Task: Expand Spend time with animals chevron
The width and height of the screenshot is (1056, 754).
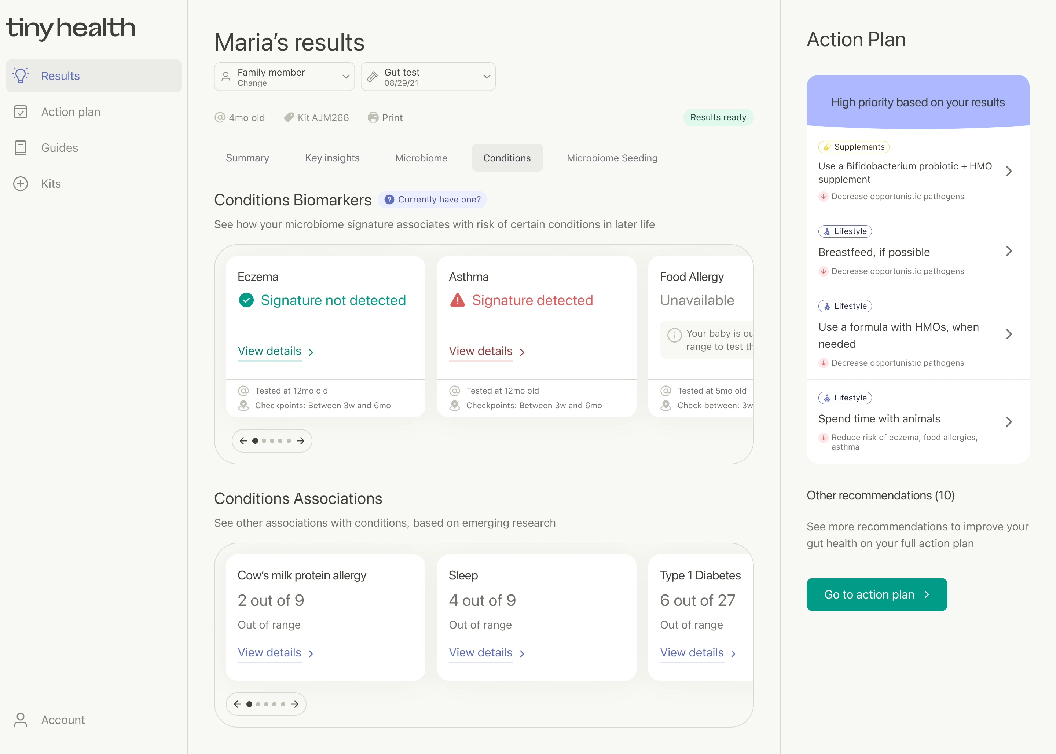Action: click(x=1009, y=422)
